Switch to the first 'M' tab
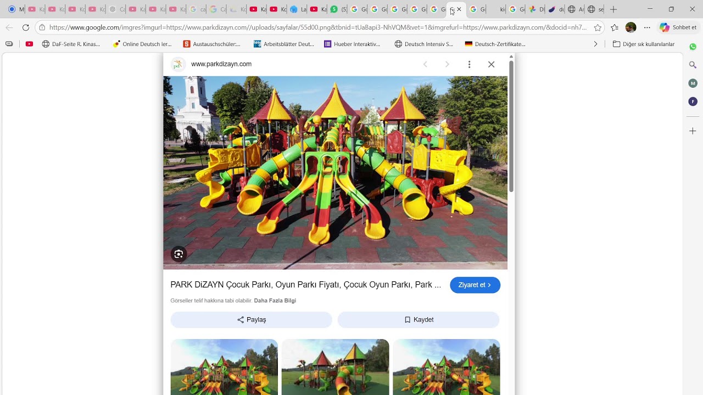Viewport: 703px width, 395px height. click(x=15, y=9)
